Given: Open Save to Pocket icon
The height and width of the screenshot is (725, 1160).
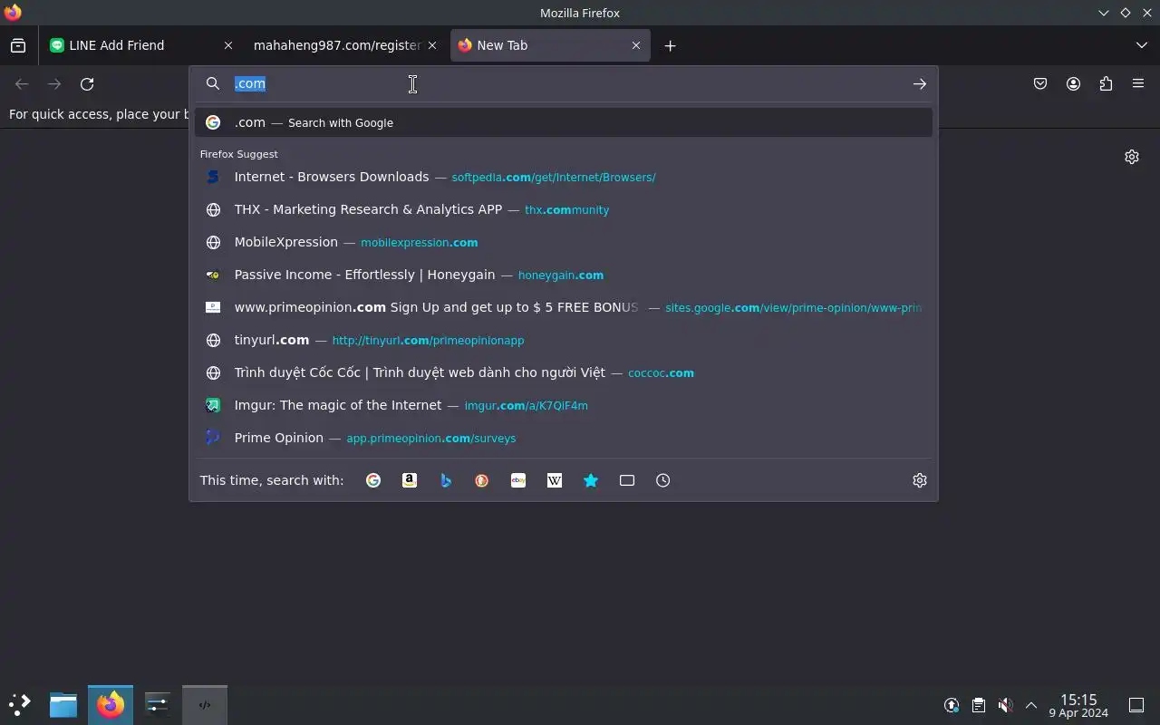Looking at the screenshot, I should point(1040,83).
